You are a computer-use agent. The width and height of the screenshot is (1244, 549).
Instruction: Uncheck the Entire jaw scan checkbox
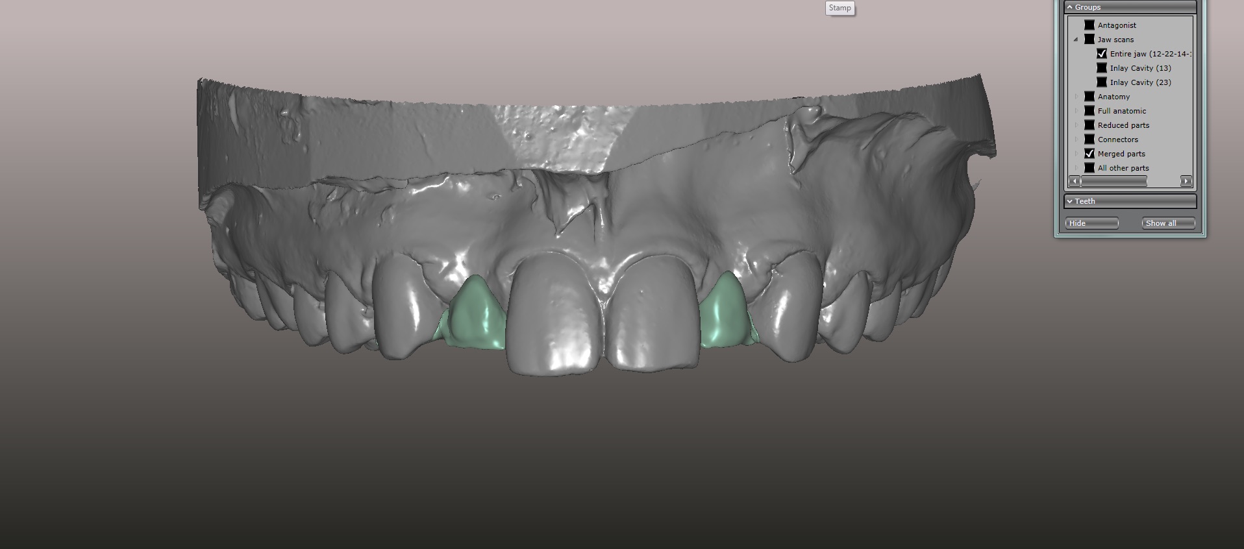pyautogui.click(x=1102, y=54)
